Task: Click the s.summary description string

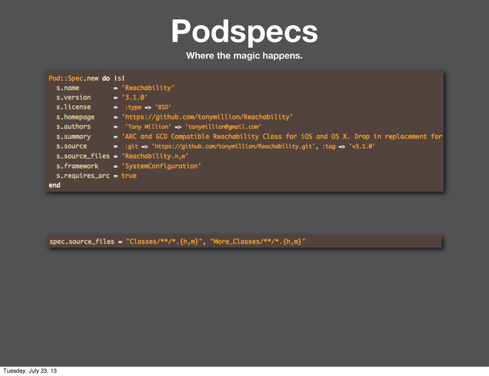Action: coord(282,136)
